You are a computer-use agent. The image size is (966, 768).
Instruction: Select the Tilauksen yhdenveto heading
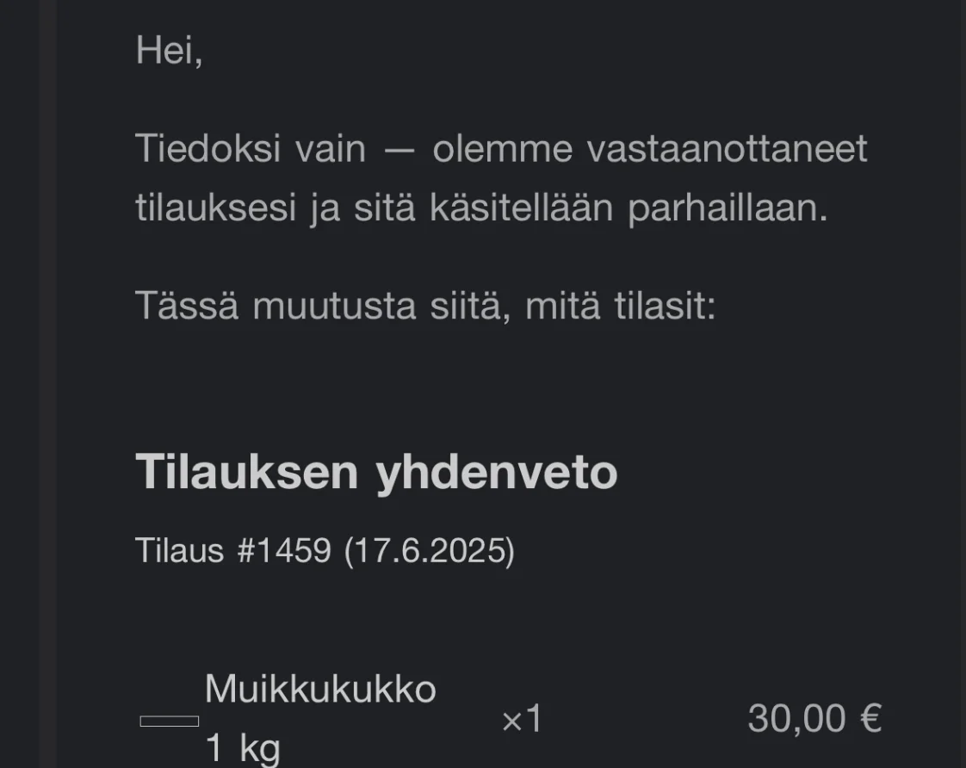click(x=376, y=472)
